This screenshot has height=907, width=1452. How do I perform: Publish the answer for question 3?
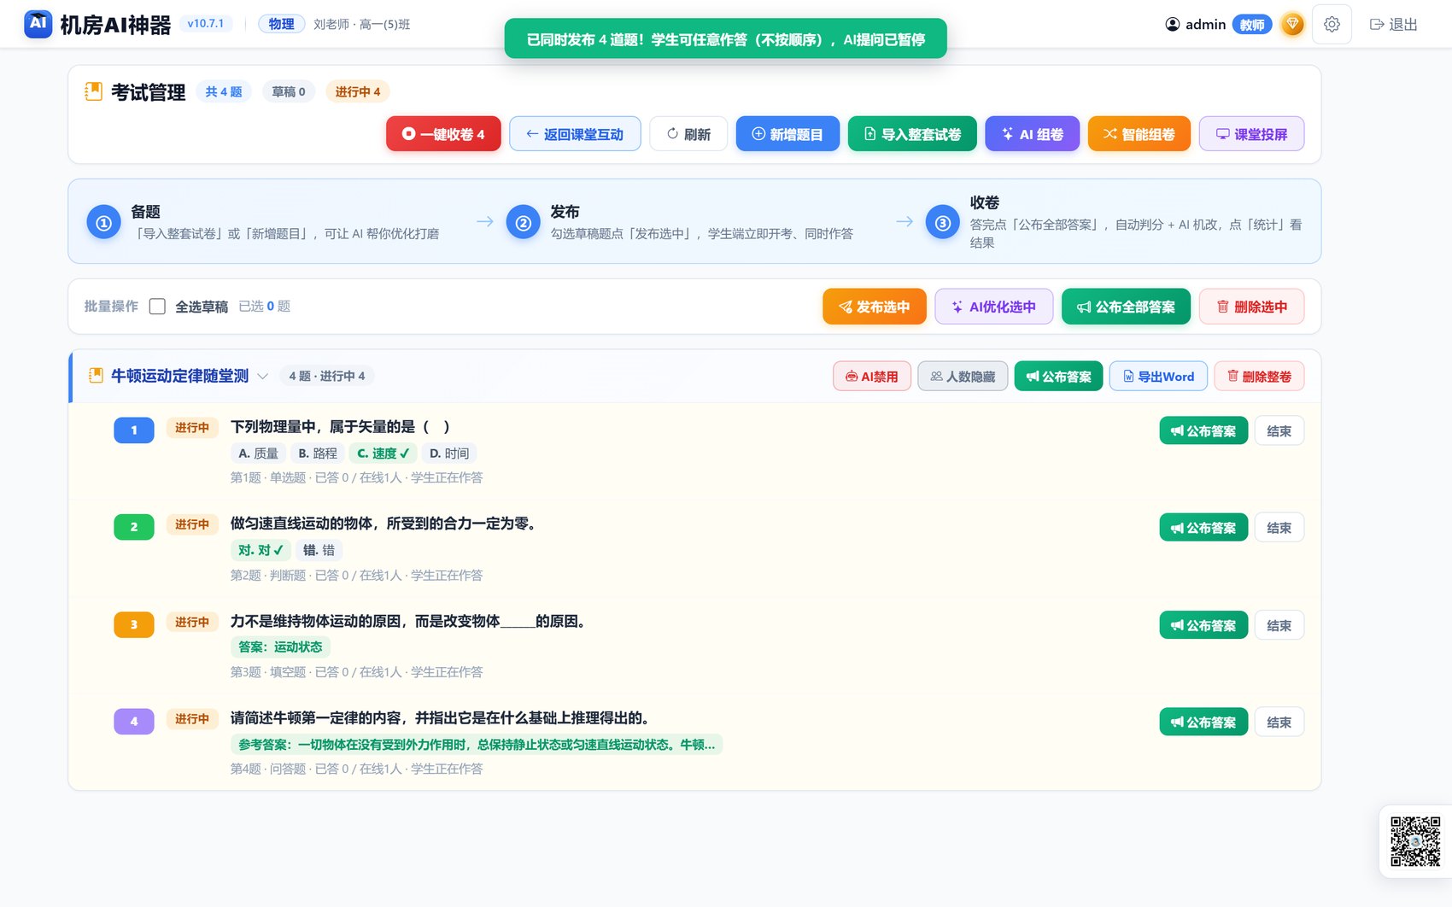[x=1203, y=625]
